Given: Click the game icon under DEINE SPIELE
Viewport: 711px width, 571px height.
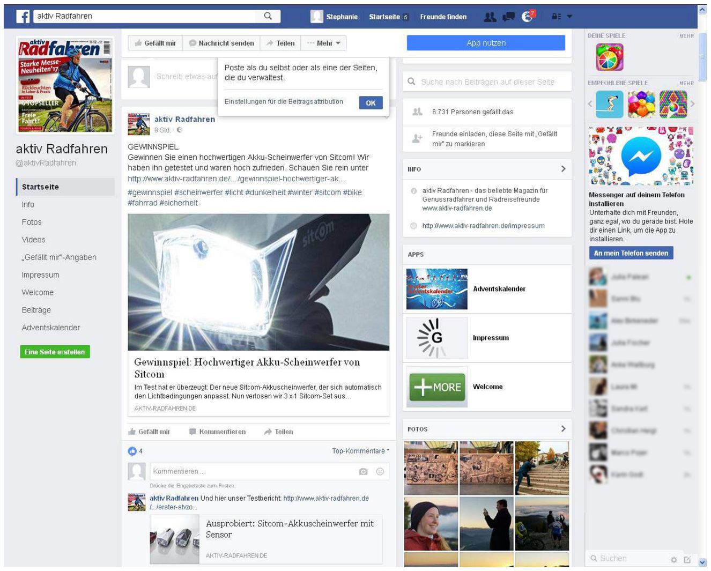Looking at the screenshot, I should click(609, 57).
